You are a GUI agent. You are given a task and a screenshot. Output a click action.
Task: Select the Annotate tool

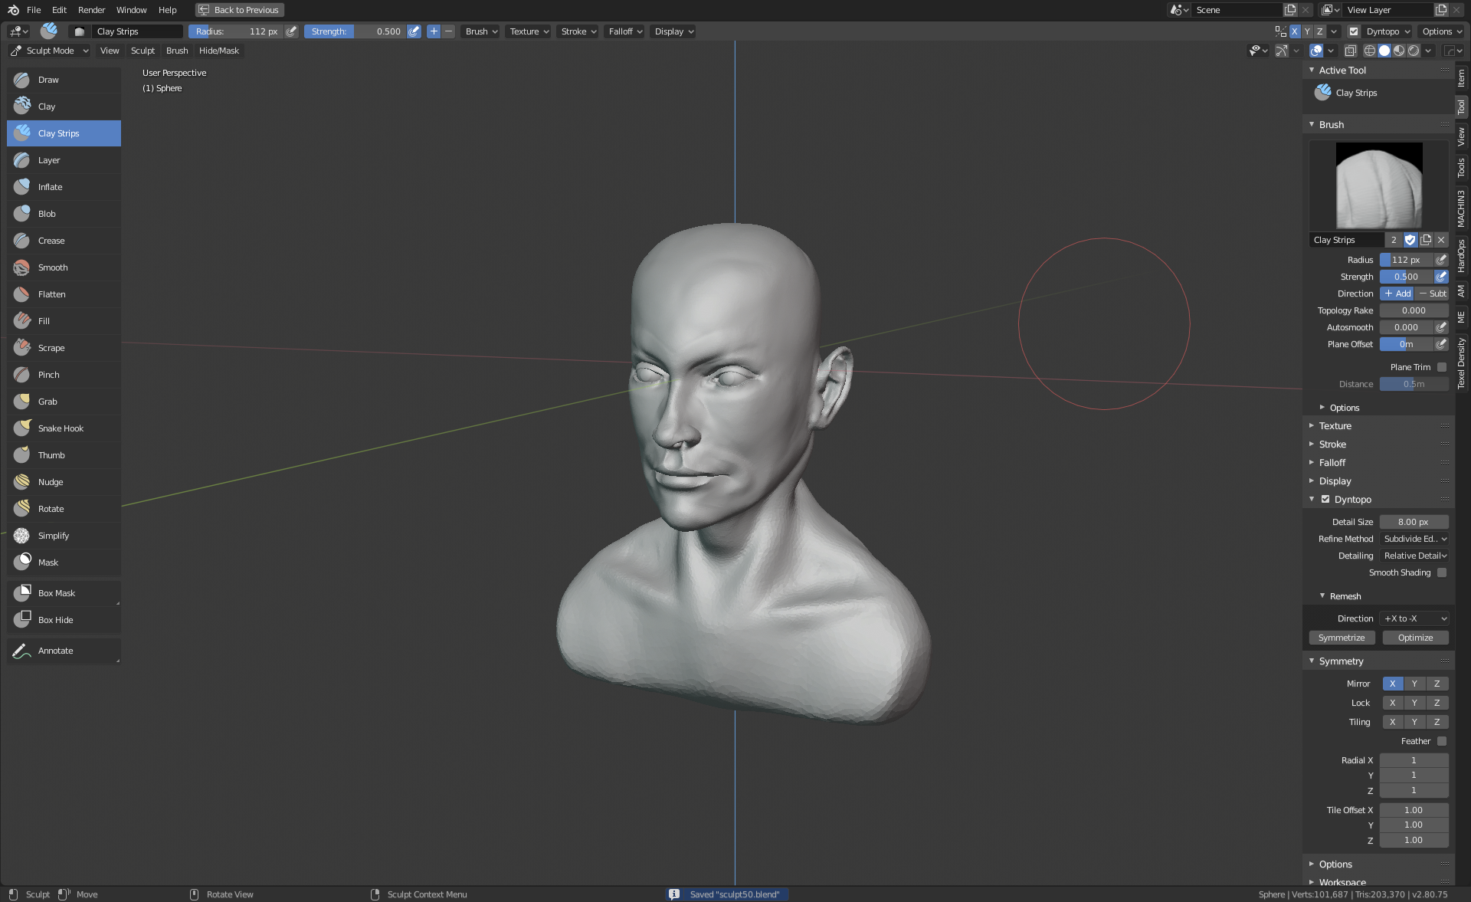pos(55,651)
